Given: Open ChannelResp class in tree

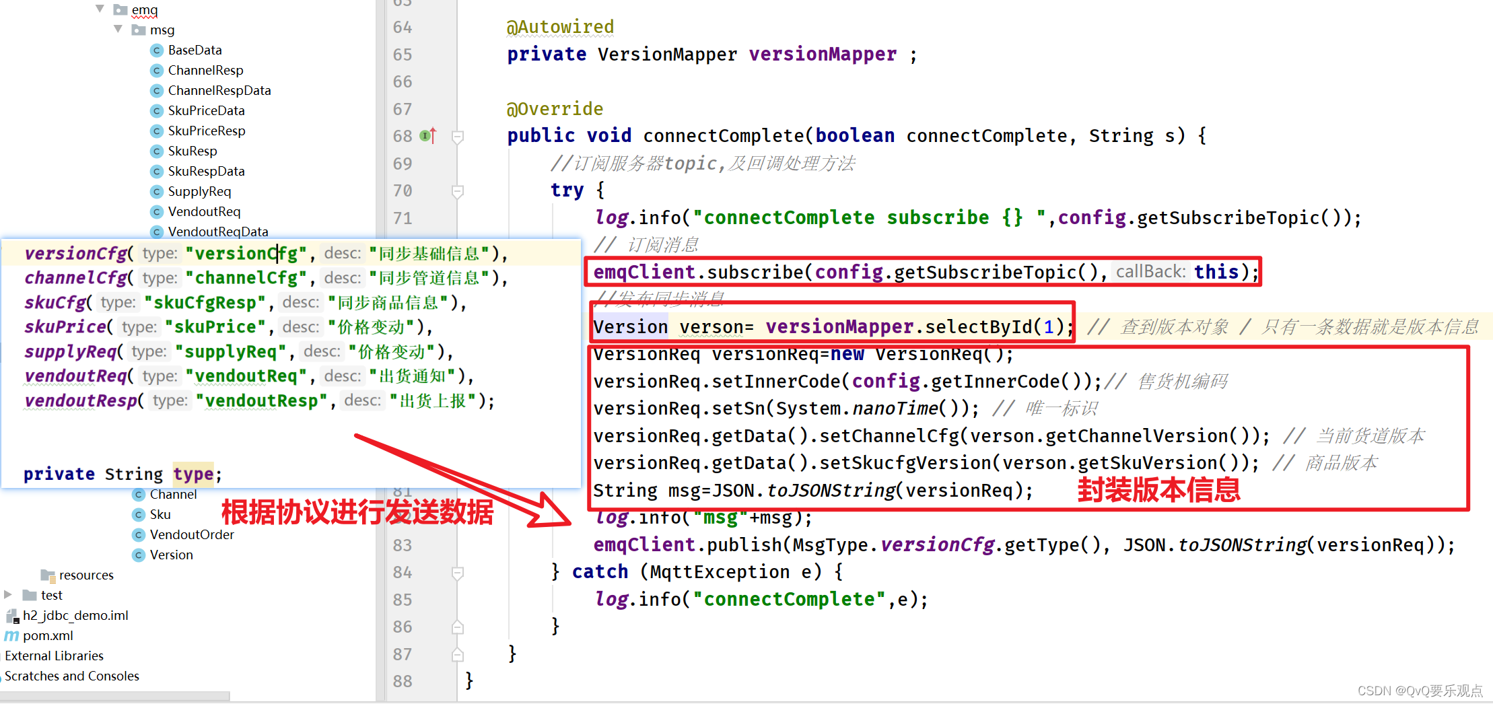Looking at the screenshot, I should (205, 70).
